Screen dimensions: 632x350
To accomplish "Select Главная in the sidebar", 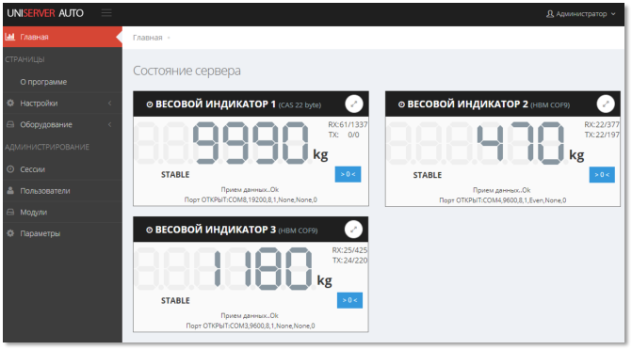I will pyautogui.click(x=62, y=37).
